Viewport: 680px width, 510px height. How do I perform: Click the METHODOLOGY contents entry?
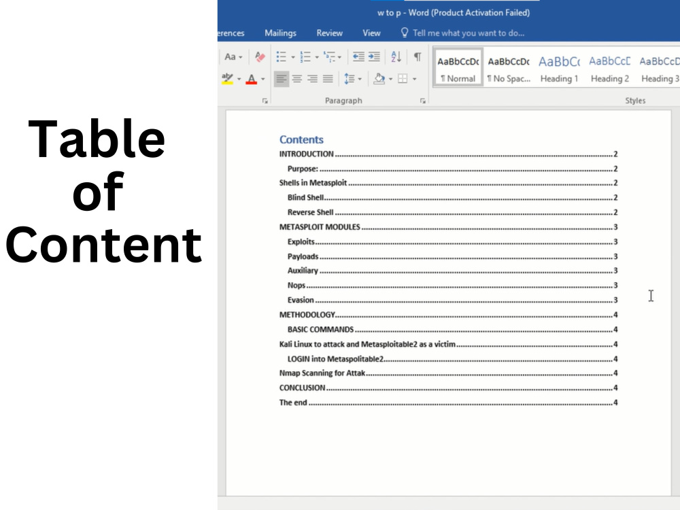[x=448, y=314]
